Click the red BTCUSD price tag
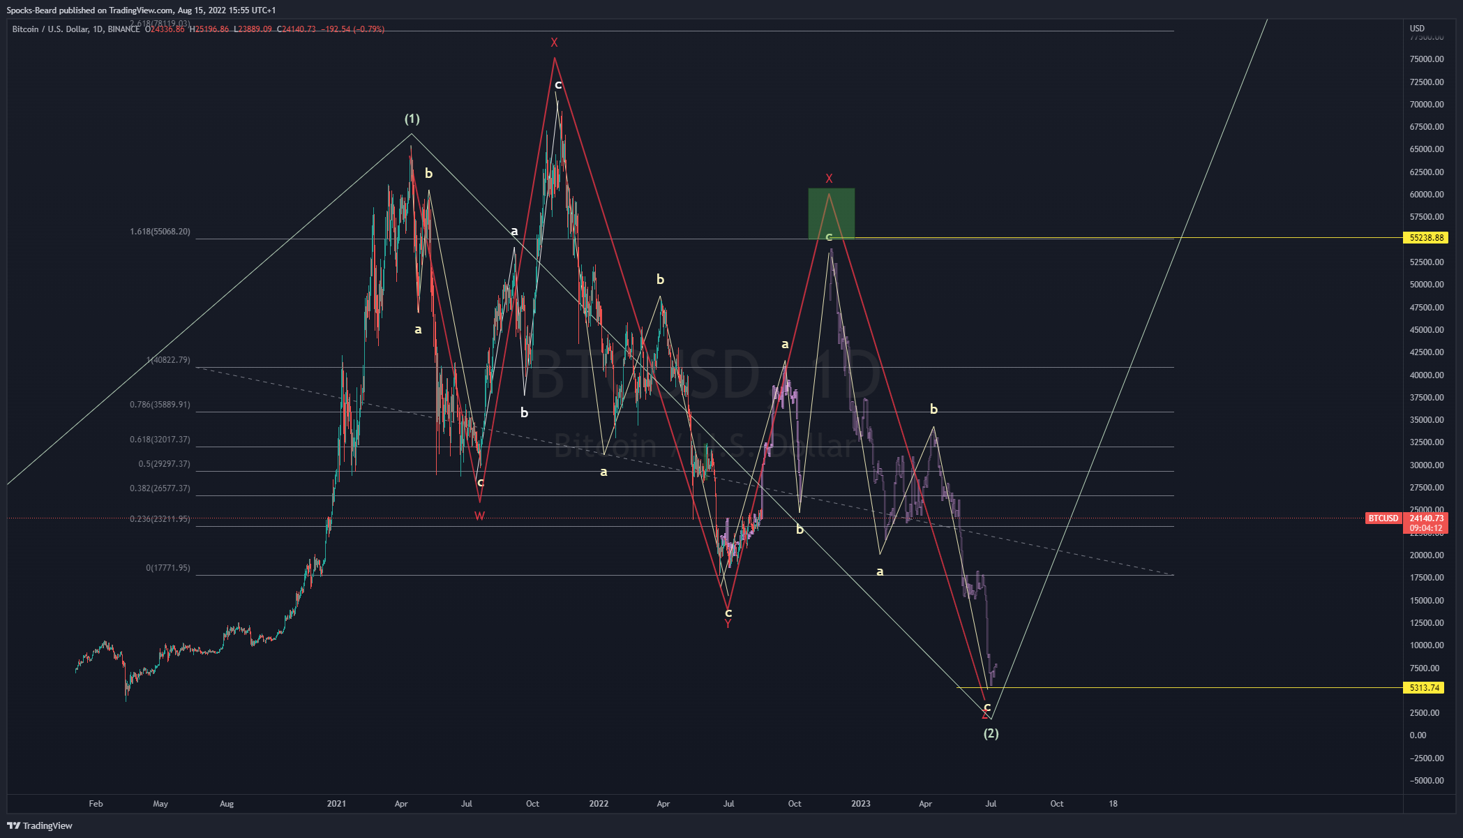1463x838 pixels. point(1383,518)
